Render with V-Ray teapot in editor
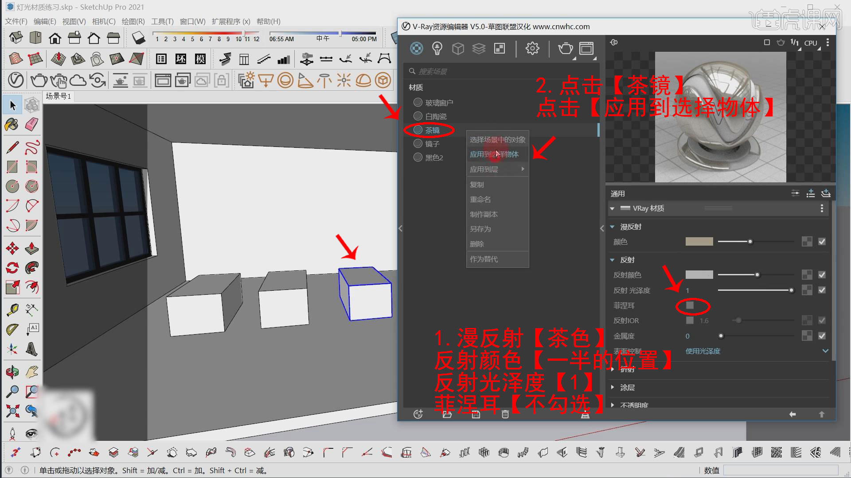The image size is (851, 478). tap(565, 48)
